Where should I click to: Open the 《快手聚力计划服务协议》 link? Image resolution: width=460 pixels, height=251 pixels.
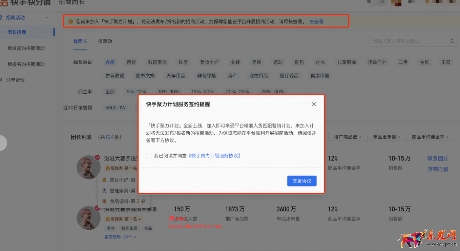point(214,156)
